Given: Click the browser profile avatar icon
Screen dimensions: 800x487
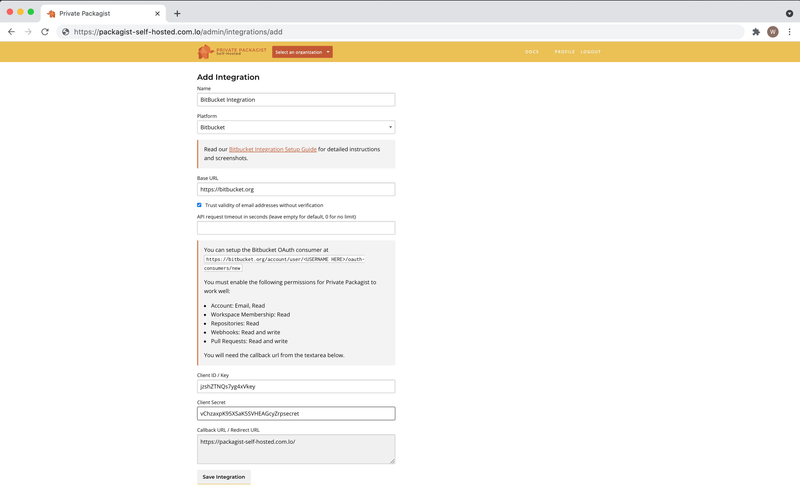Looking at the screenshot, I should pyautogui.click(x=773, y=32).
